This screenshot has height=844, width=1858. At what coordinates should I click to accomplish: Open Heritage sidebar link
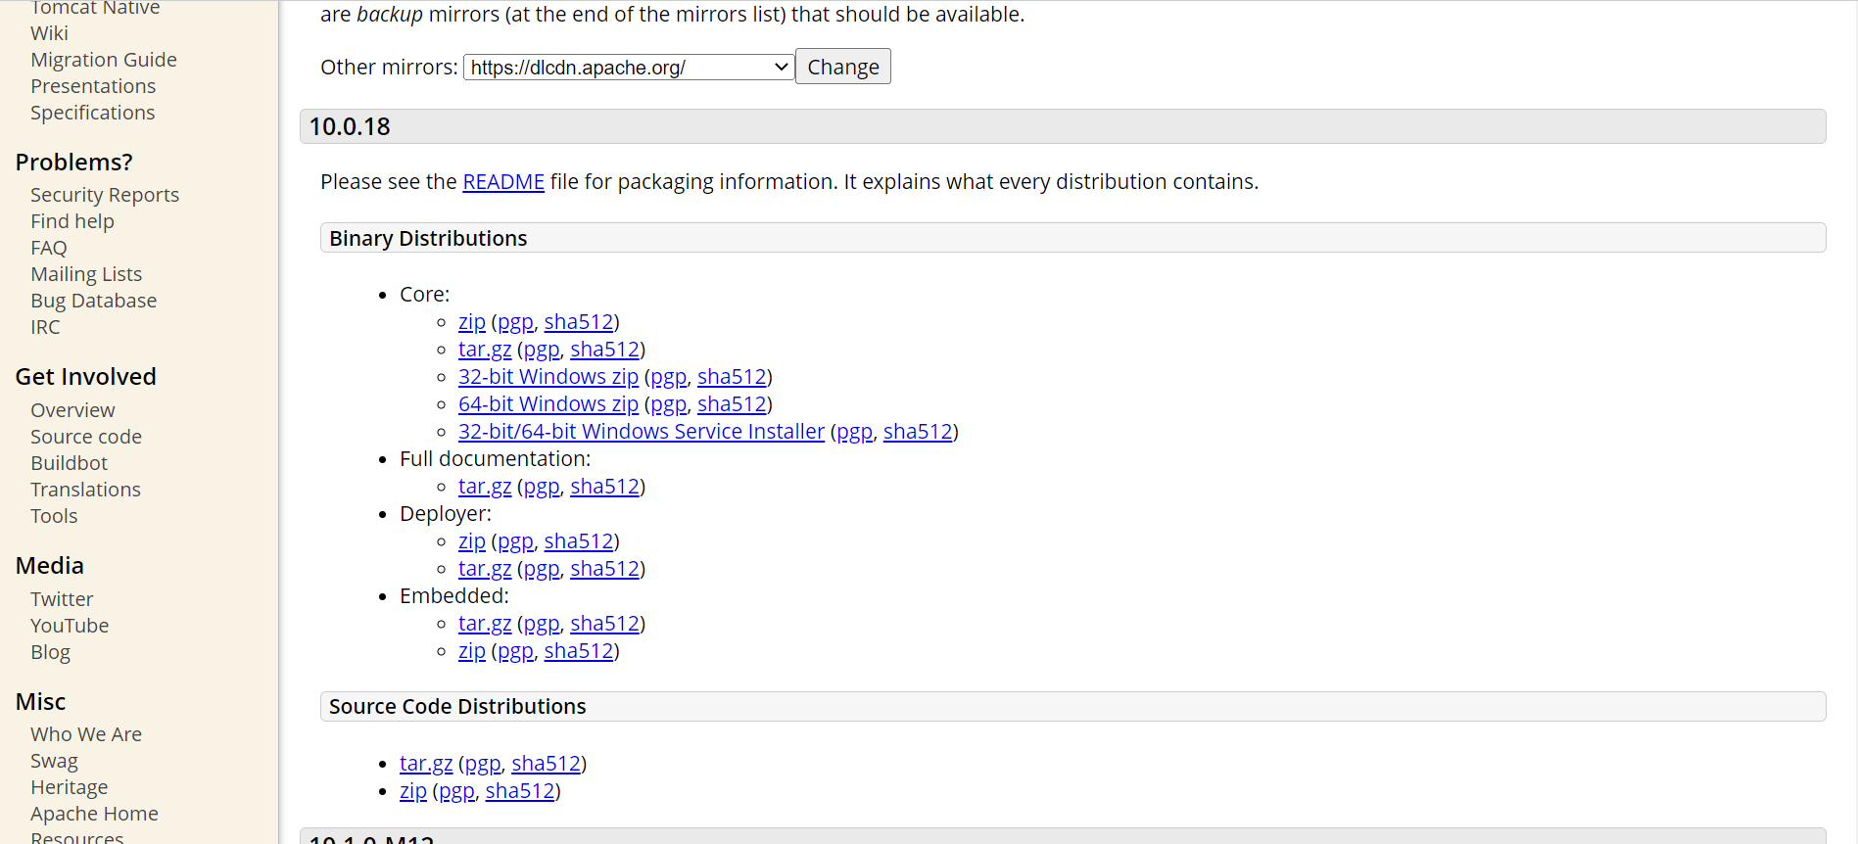[x=70, y=787]
